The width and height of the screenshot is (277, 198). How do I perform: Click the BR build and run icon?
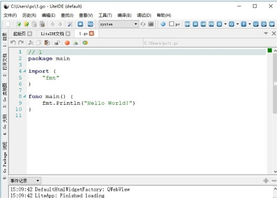(187, 24)
